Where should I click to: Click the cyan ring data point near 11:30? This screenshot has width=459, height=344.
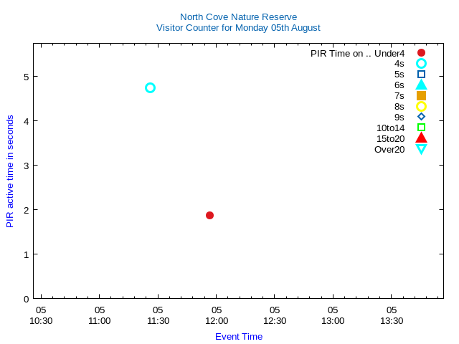point(150,87)
